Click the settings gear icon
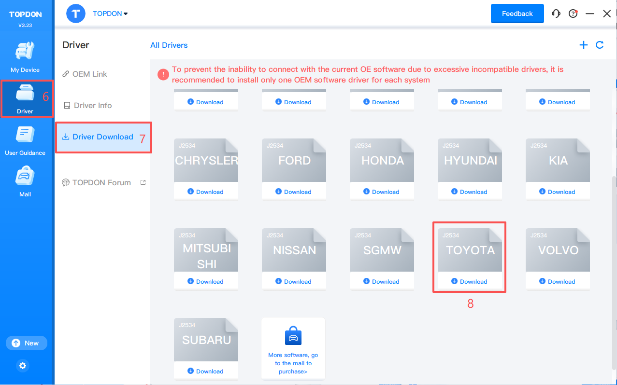This screenshot has height=385, width=617. click(x=23, y=366)
